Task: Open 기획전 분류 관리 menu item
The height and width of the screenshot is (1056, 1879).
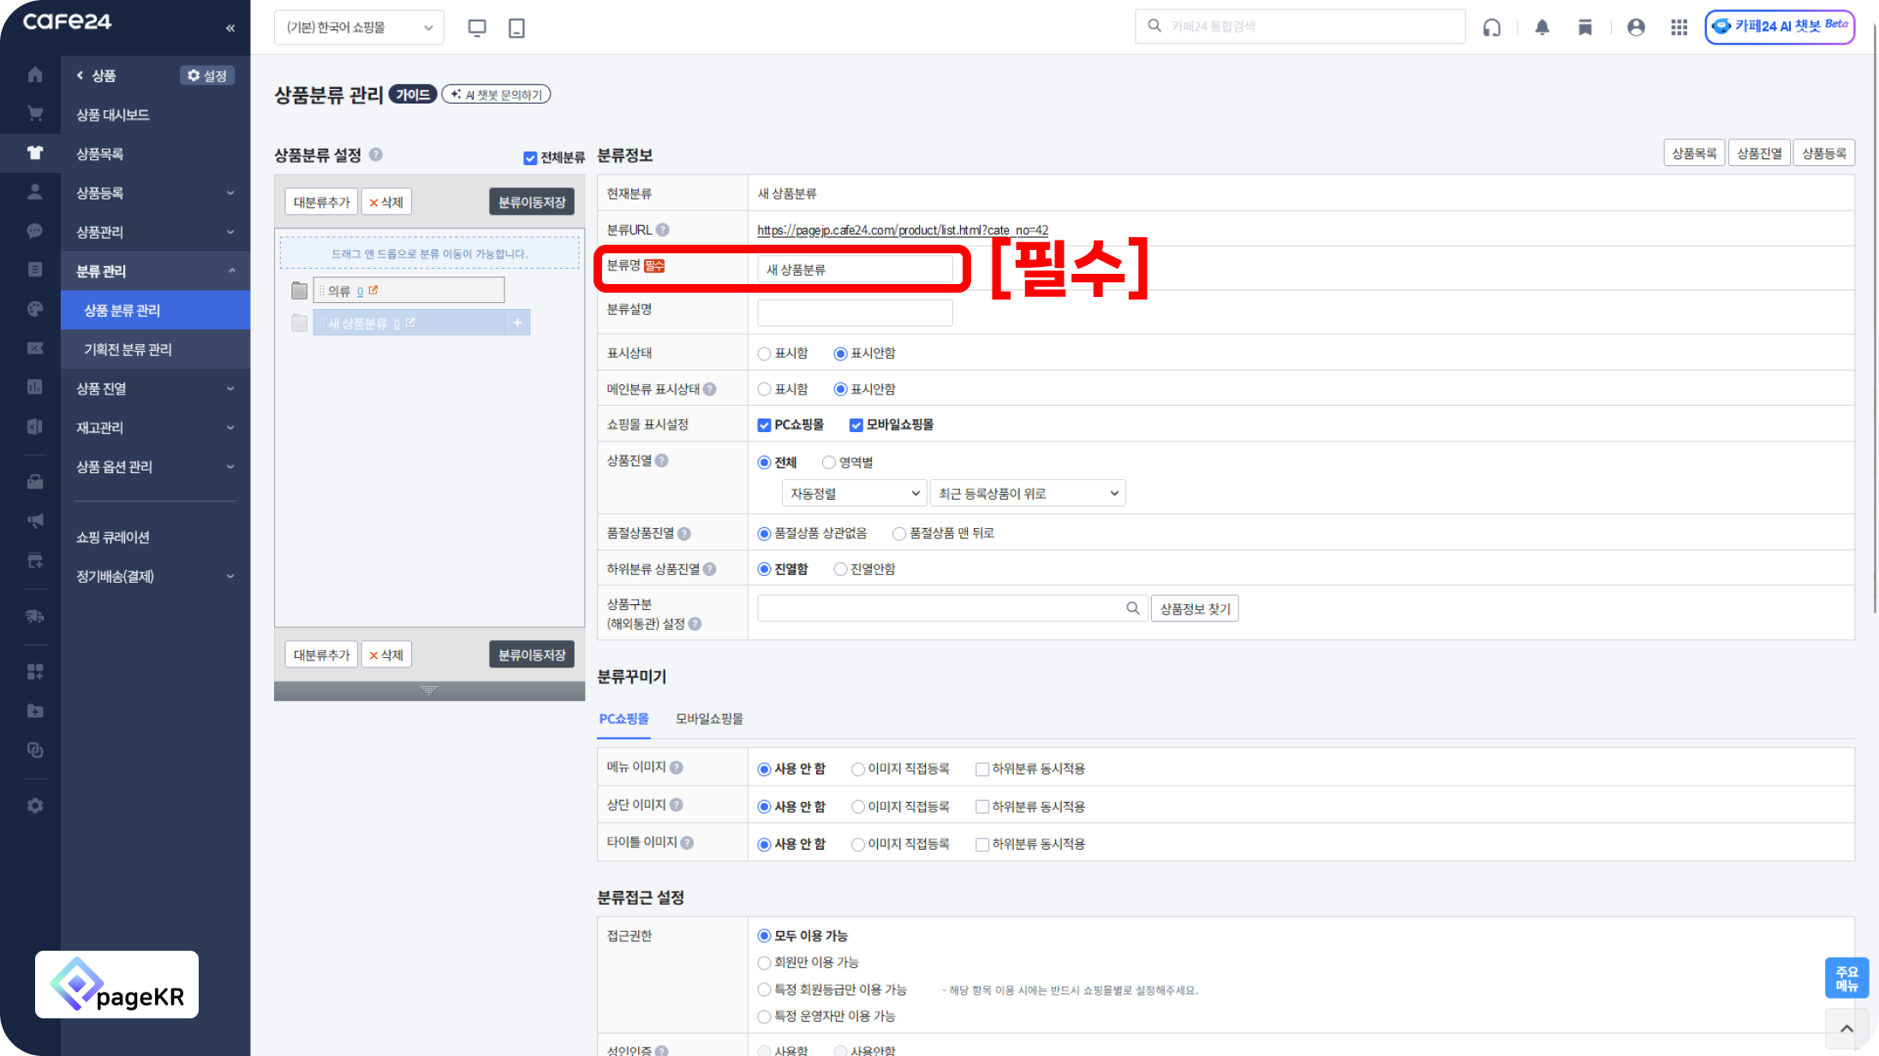Action: 128,349
